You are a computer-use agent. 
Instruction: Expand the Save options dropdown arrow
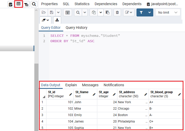point(58,12)
